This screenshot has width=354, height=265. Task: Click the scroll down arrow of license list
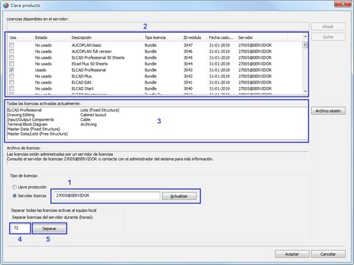tap(305, 91)
